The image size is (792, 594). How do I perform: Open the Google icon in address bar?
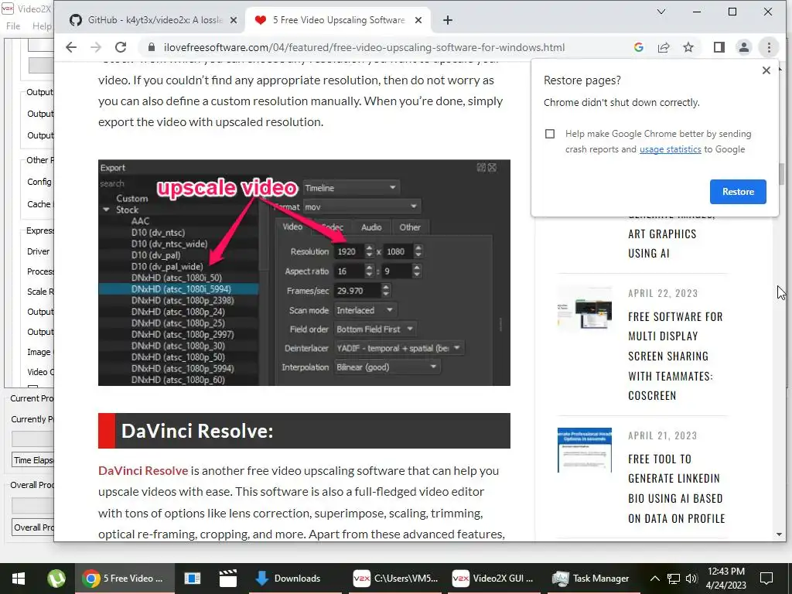coord(638,47)
